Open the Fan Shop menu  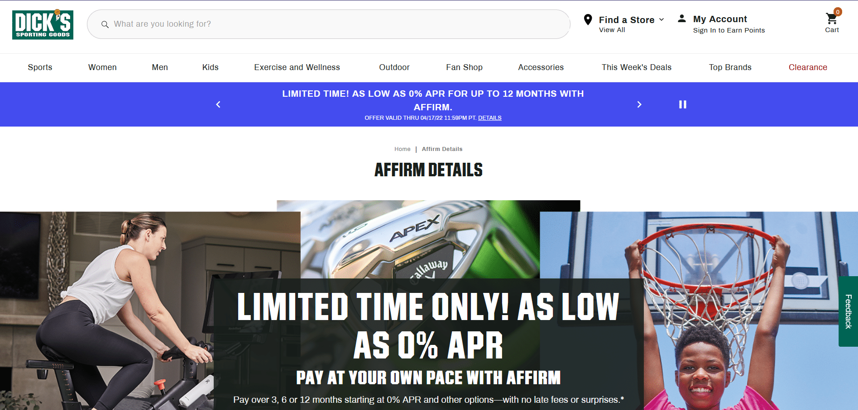click(464, 67)
